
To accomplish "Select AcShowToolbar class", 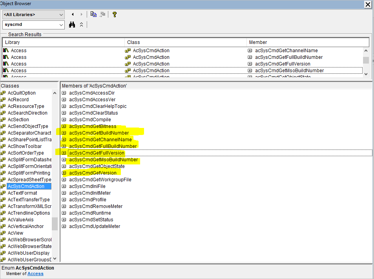I will tap(25, 146).
